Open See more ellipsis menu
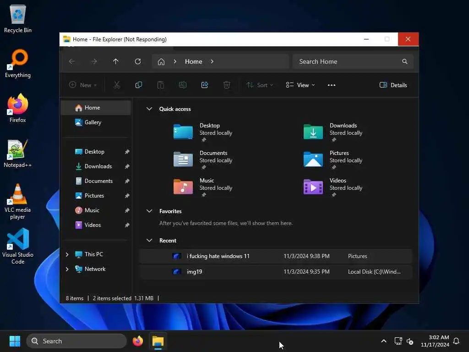Image resolution: width=469 pixels, height=352 pixels. [x=332, y=85]
